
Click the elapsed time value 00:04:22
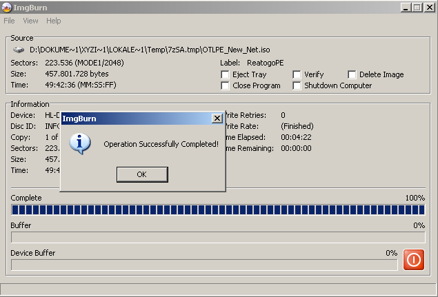[296, 137]
